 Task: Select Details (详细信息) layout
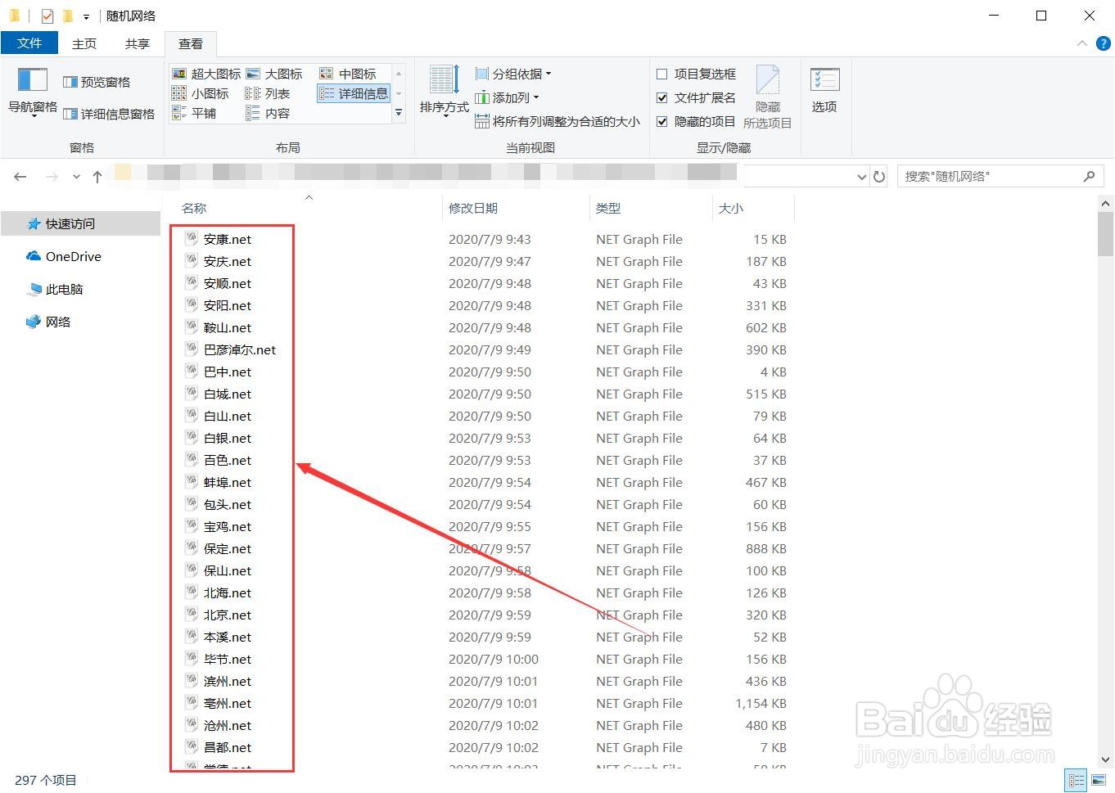pos(354,93)
